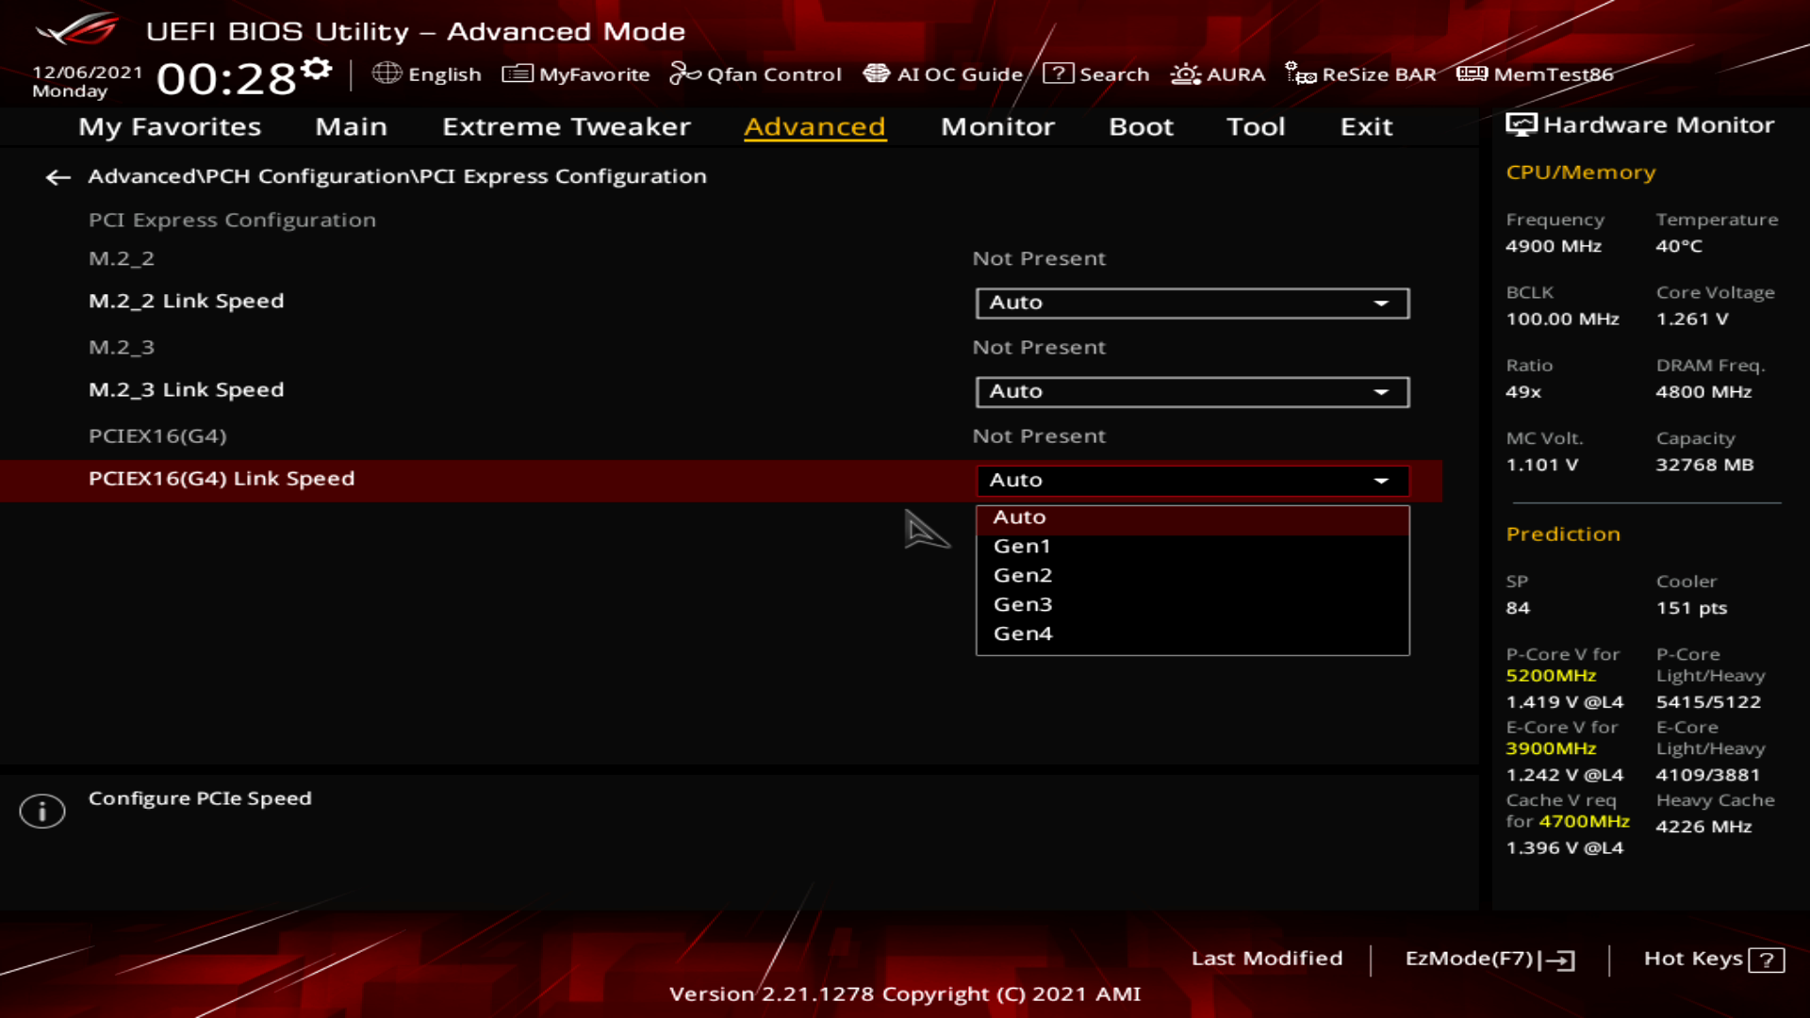Switch to the Extreme Tweaker tab
This screenshot has height=1018, width=1810.
566,126
